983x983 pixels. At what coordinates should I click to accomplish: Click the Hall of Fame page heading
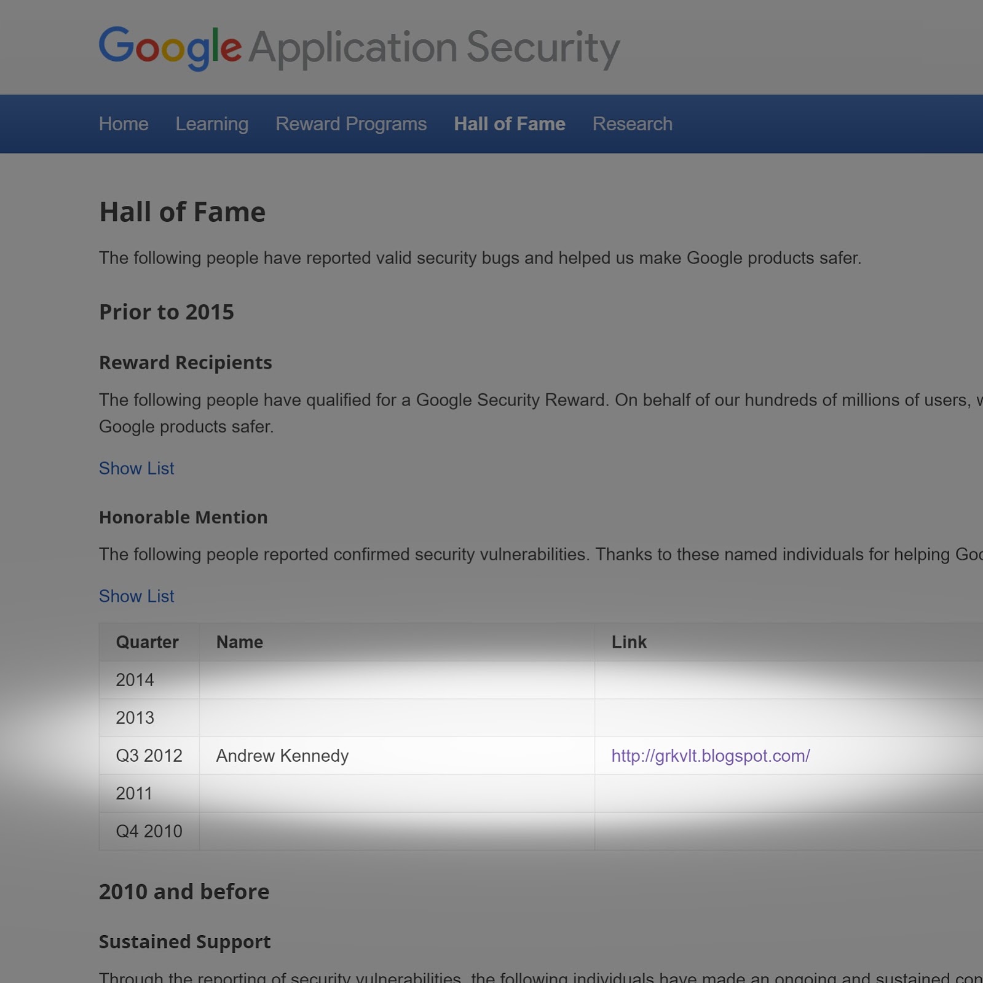point(183,212)
